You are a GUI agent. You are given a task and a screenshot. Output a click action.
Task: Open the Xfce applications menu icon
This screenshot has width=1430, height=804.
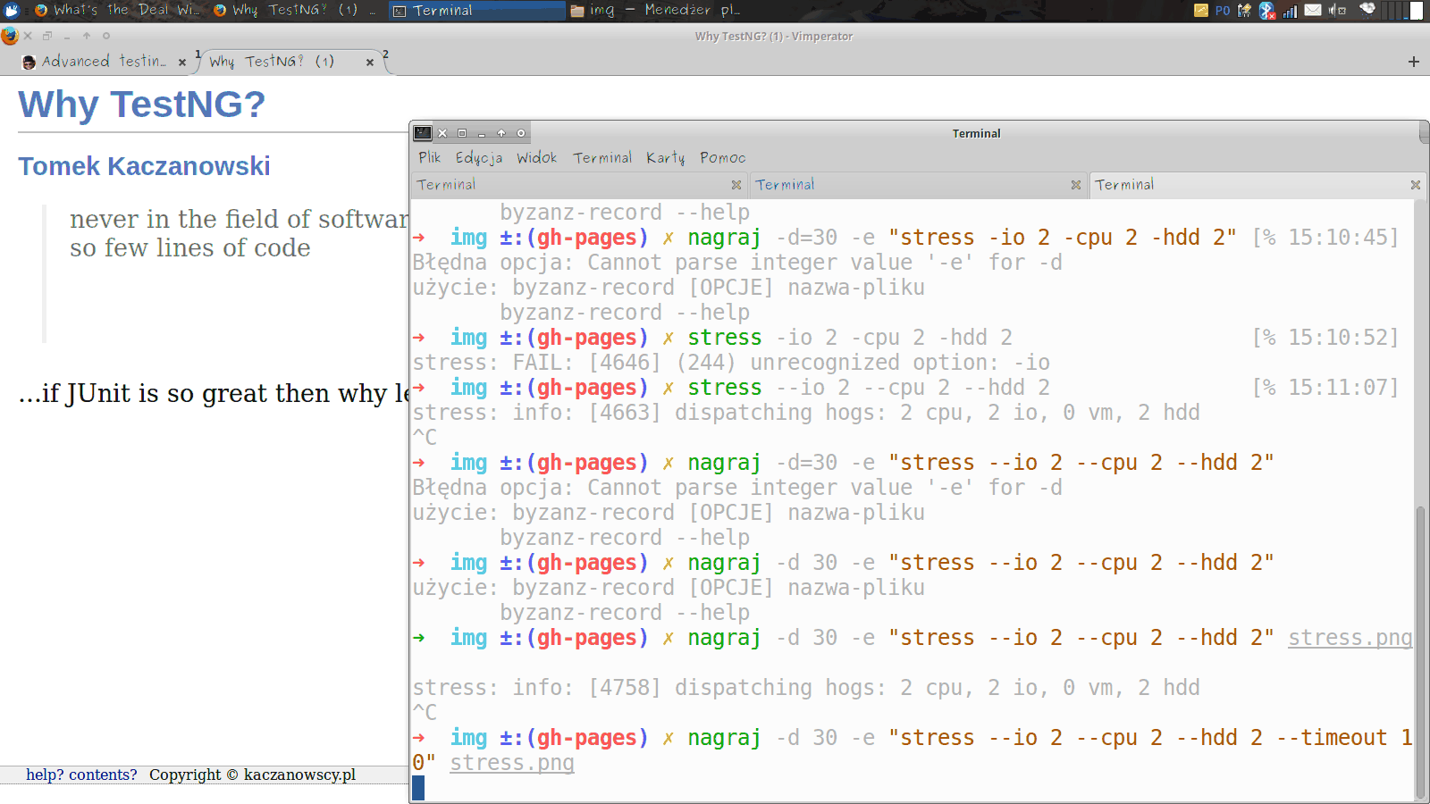tap(12, 11)
